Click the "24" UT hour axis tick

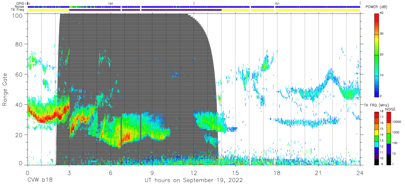[360, 172]
